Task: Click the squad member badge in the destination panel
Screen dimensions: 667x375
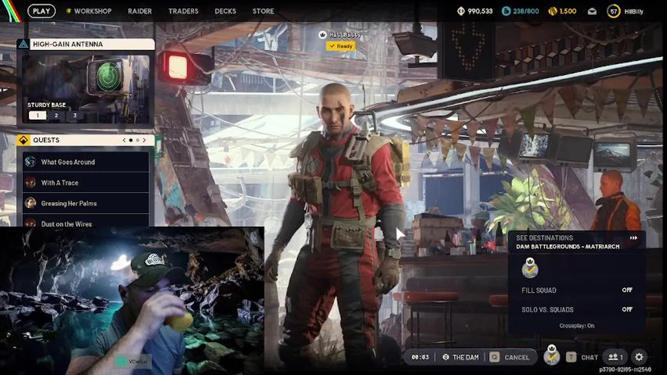Action: tap(530, 268)
